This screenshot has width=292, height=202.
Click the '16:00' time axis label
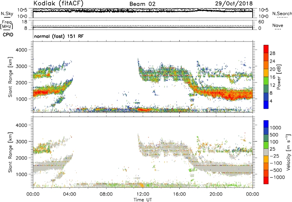coord(179,194)
